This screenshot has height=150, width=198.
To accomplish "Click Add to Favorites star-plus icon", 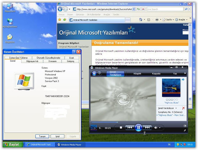I will 65,20.
